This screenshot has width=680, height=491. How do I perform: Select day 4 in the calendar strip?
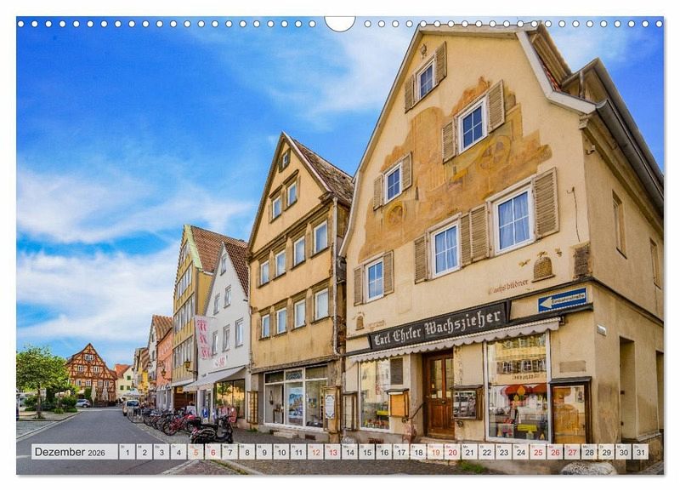click(x=178, y=452)
